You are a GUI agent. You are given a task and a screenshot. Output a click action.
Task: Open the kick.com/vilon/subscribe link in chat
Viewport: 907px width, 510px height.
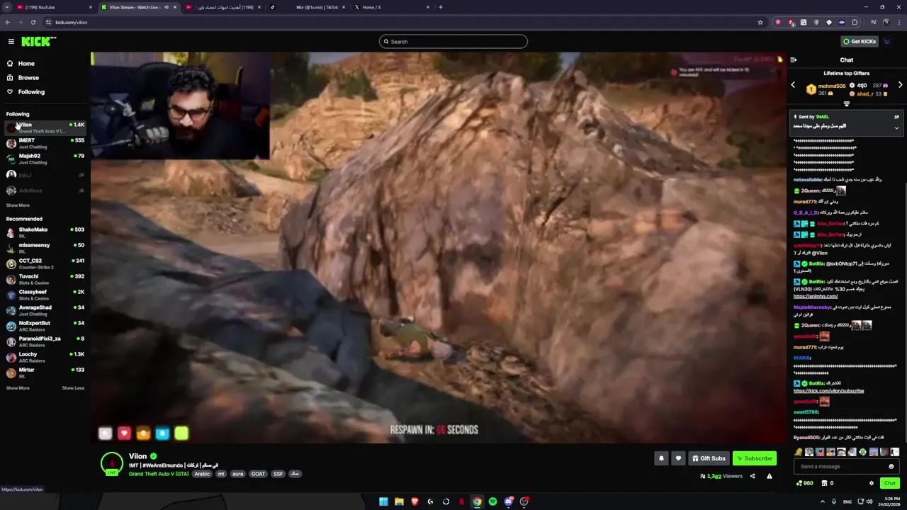pos(828,391)
